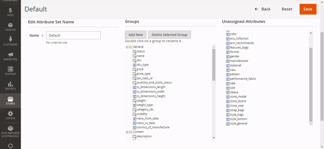This screenshot has height=149, width=324.
Task: Open the Customers menu icon
Action: tap(11, 39)
